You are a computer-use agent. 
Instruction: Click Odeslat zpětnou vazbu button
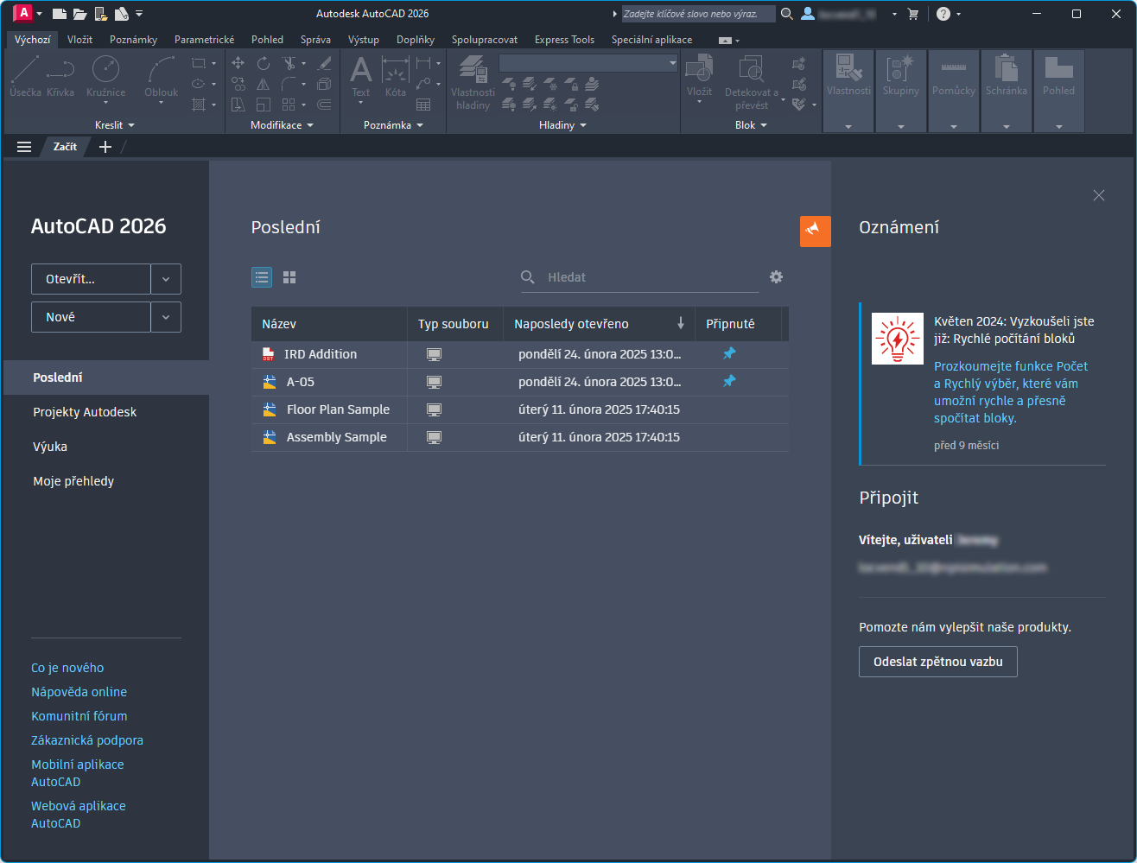pos(938,662)
